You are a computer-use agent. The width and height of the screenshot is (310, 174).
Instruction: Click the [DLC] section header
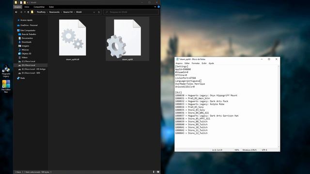coord(178,92)
